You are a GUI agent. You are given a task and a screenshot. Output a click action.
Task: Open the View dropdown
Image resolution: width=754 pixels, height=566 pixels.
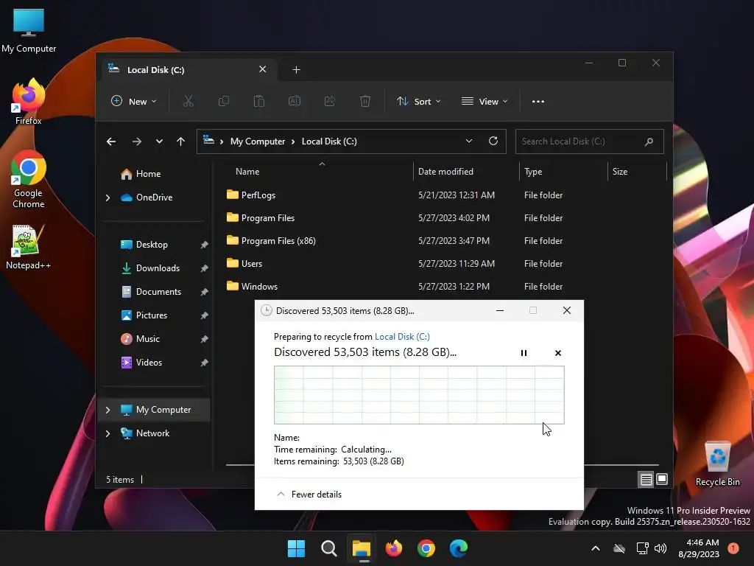tap(485, 101)
